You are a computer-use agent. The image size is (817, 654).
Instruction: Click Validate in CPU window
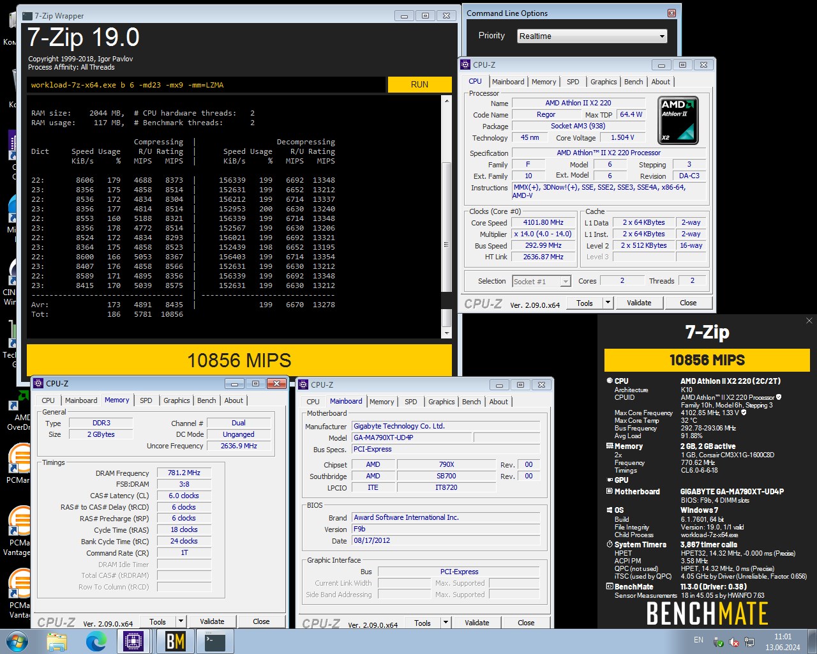pos(639,303)
